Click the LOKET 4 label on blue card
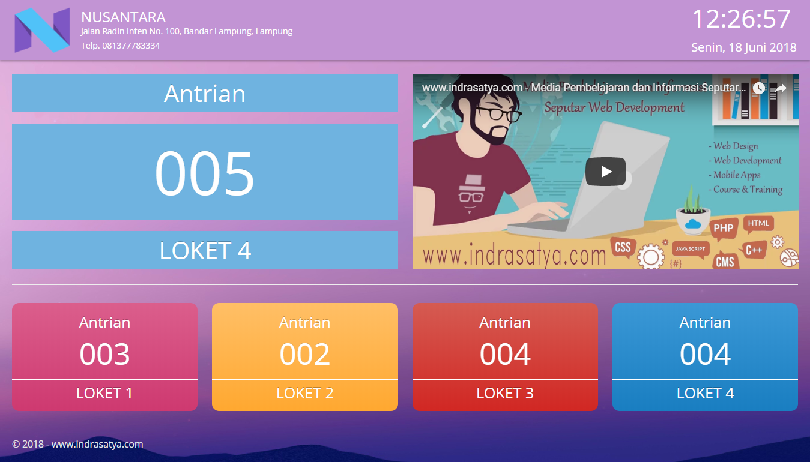The image size is (810, 462). 705,394
